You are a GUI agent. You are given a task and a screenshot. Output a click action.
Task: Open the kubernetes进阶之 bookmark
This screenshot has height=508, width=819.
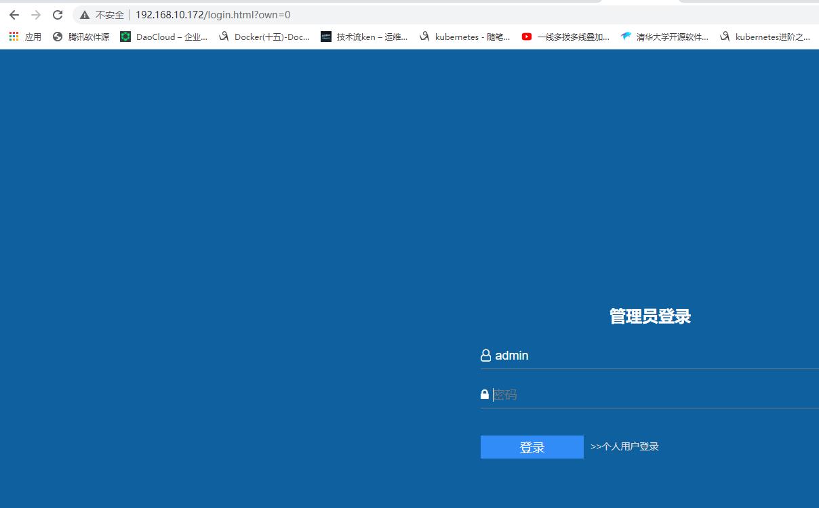tap(766, 37)
